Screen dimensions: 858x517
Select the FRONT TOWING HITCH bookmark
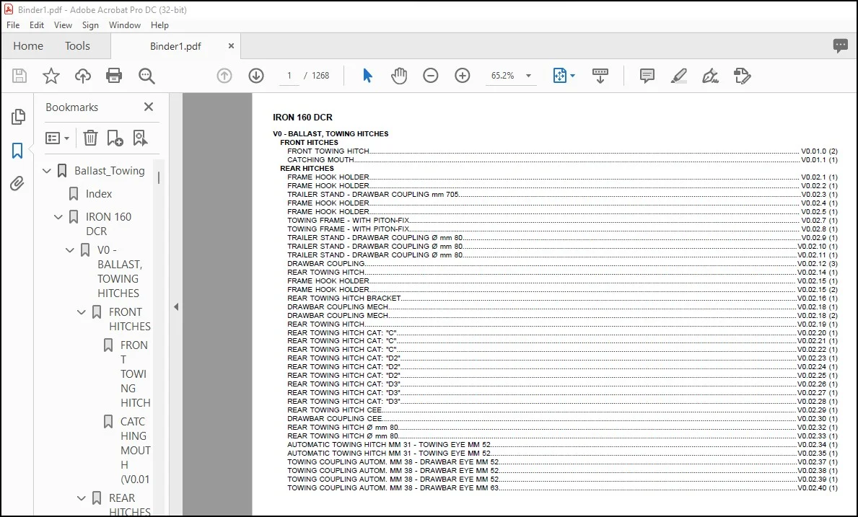click(x=135, y=374)
